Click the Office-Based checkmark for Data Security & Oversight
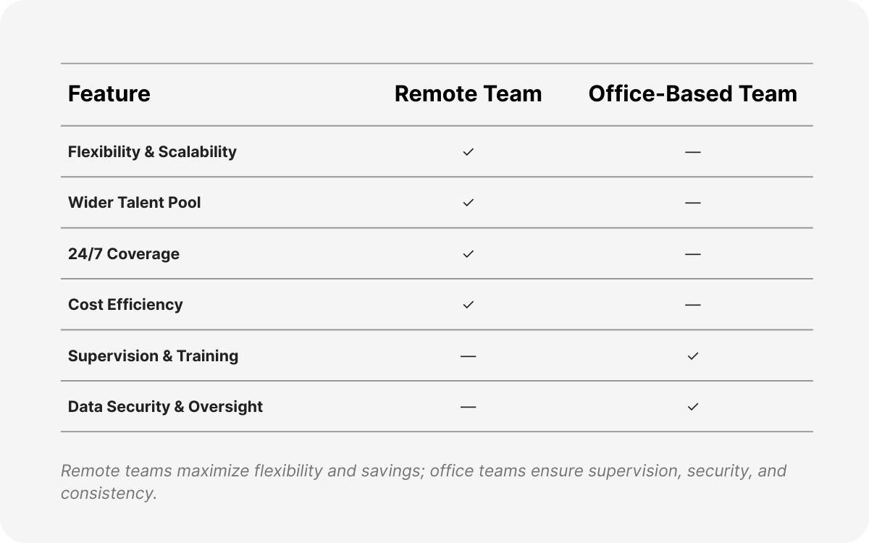The width and height of the screenshot is (869, 543). 693,407
